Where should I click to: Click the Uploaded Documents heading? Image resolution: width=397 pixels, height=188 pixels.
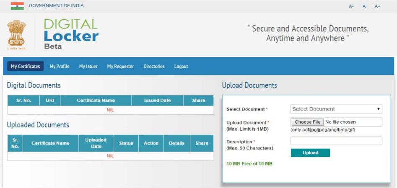(x=38, y=125)
